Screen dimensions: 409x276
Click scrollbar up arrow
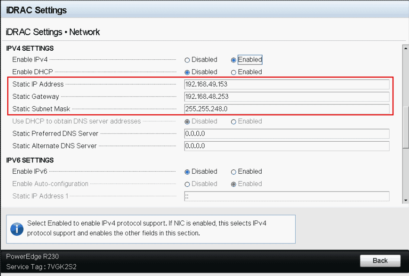pos(405,48)
